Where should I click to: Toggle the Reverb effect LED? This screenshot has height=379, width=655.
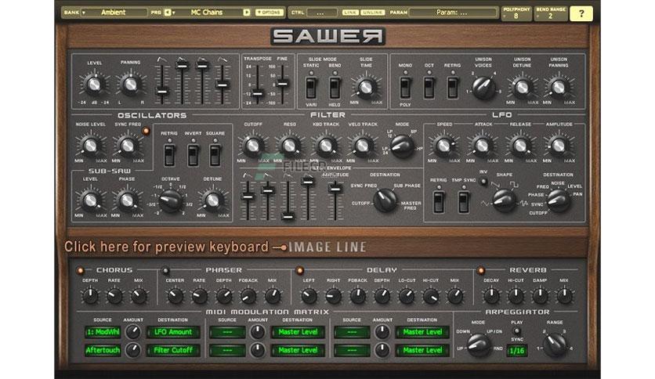pos(481,271)
